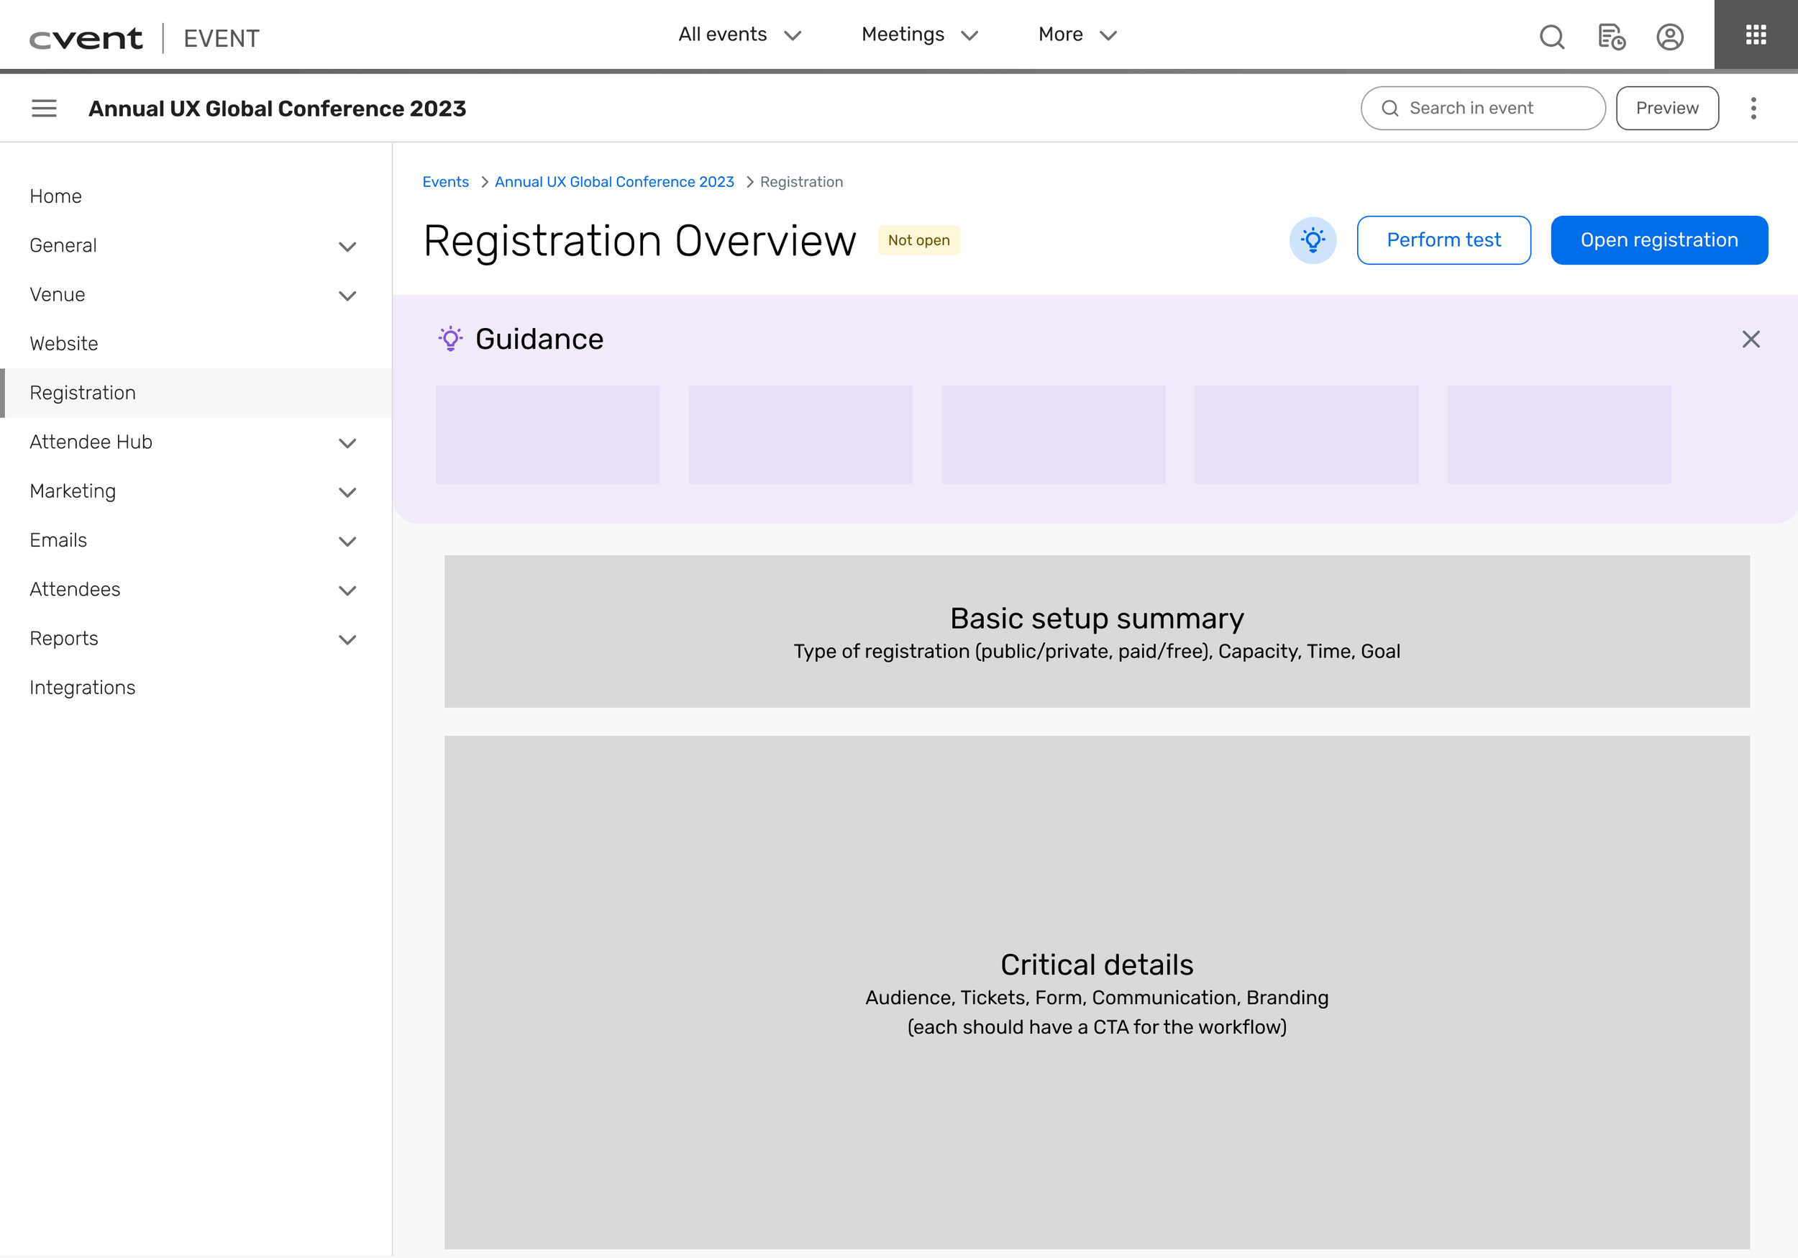Expand the Attendee Hub sidebar section
This screenshot has height=1258, width=1798.
pos(347,443)
